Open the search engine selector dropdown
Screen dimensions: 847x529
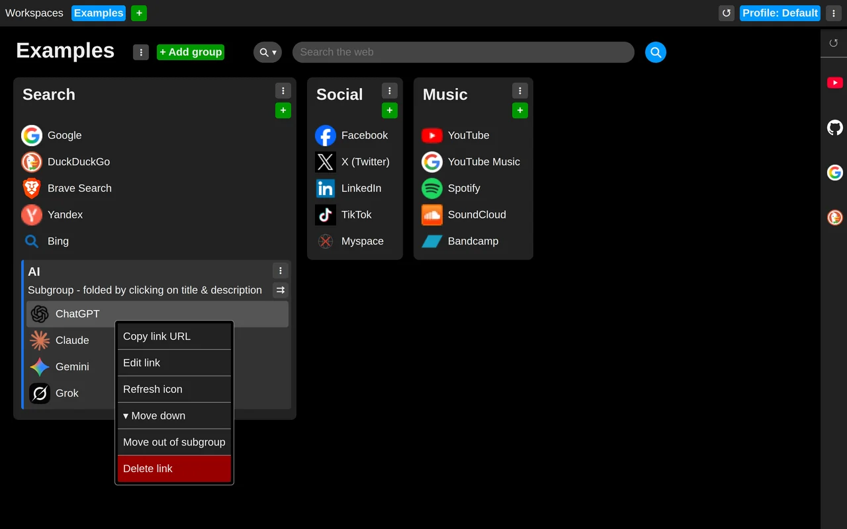[268, 52]
